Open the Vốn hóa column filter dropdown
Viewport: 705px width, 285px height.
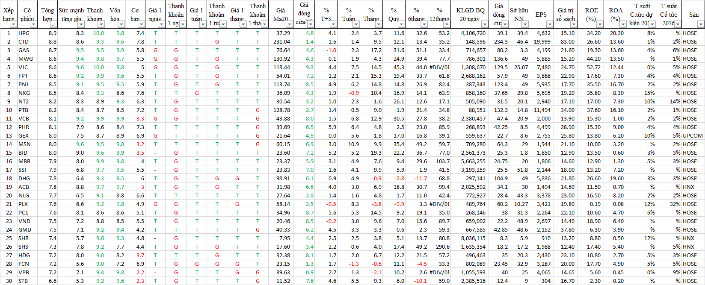(x=121, y=24)
